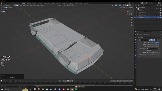This screenshot has height=91, width=162.
Task: Open the Scene properties tab
Action: pyautogui.click(x=135, y=45)
